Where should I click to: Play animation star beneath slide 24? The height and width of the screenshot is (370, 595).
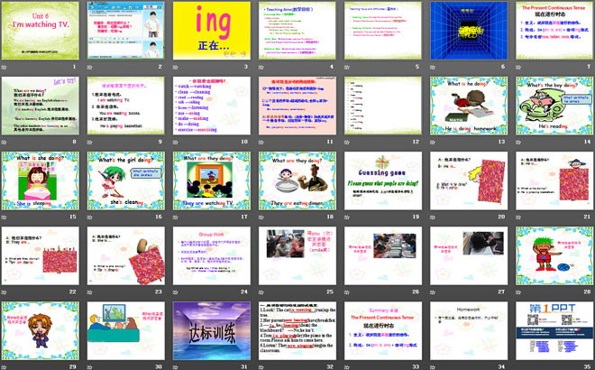pyautogui.click(x=176, y=292)
